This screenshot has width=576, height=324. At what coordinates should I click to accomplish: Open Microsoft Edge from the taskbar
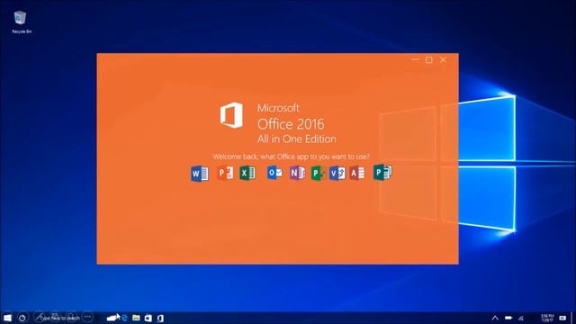point(124,318)
